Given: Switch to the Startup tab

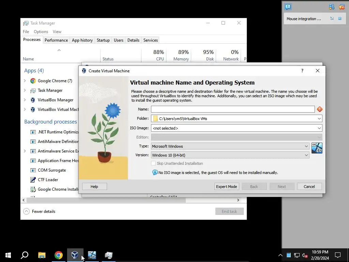Looking at the screenshot, I should pos(103,40).
